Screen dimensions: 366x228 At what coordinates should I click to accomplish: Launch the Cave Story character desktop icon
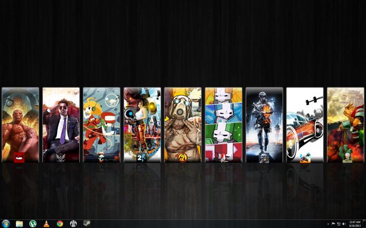tap(101, 157)
